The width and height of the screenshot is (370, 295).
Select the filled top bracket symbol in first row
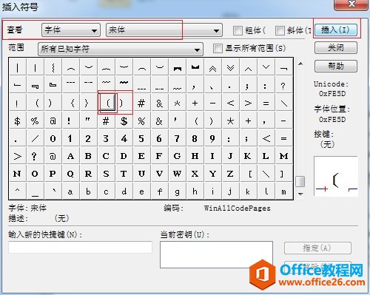click(x=177, y=68)
